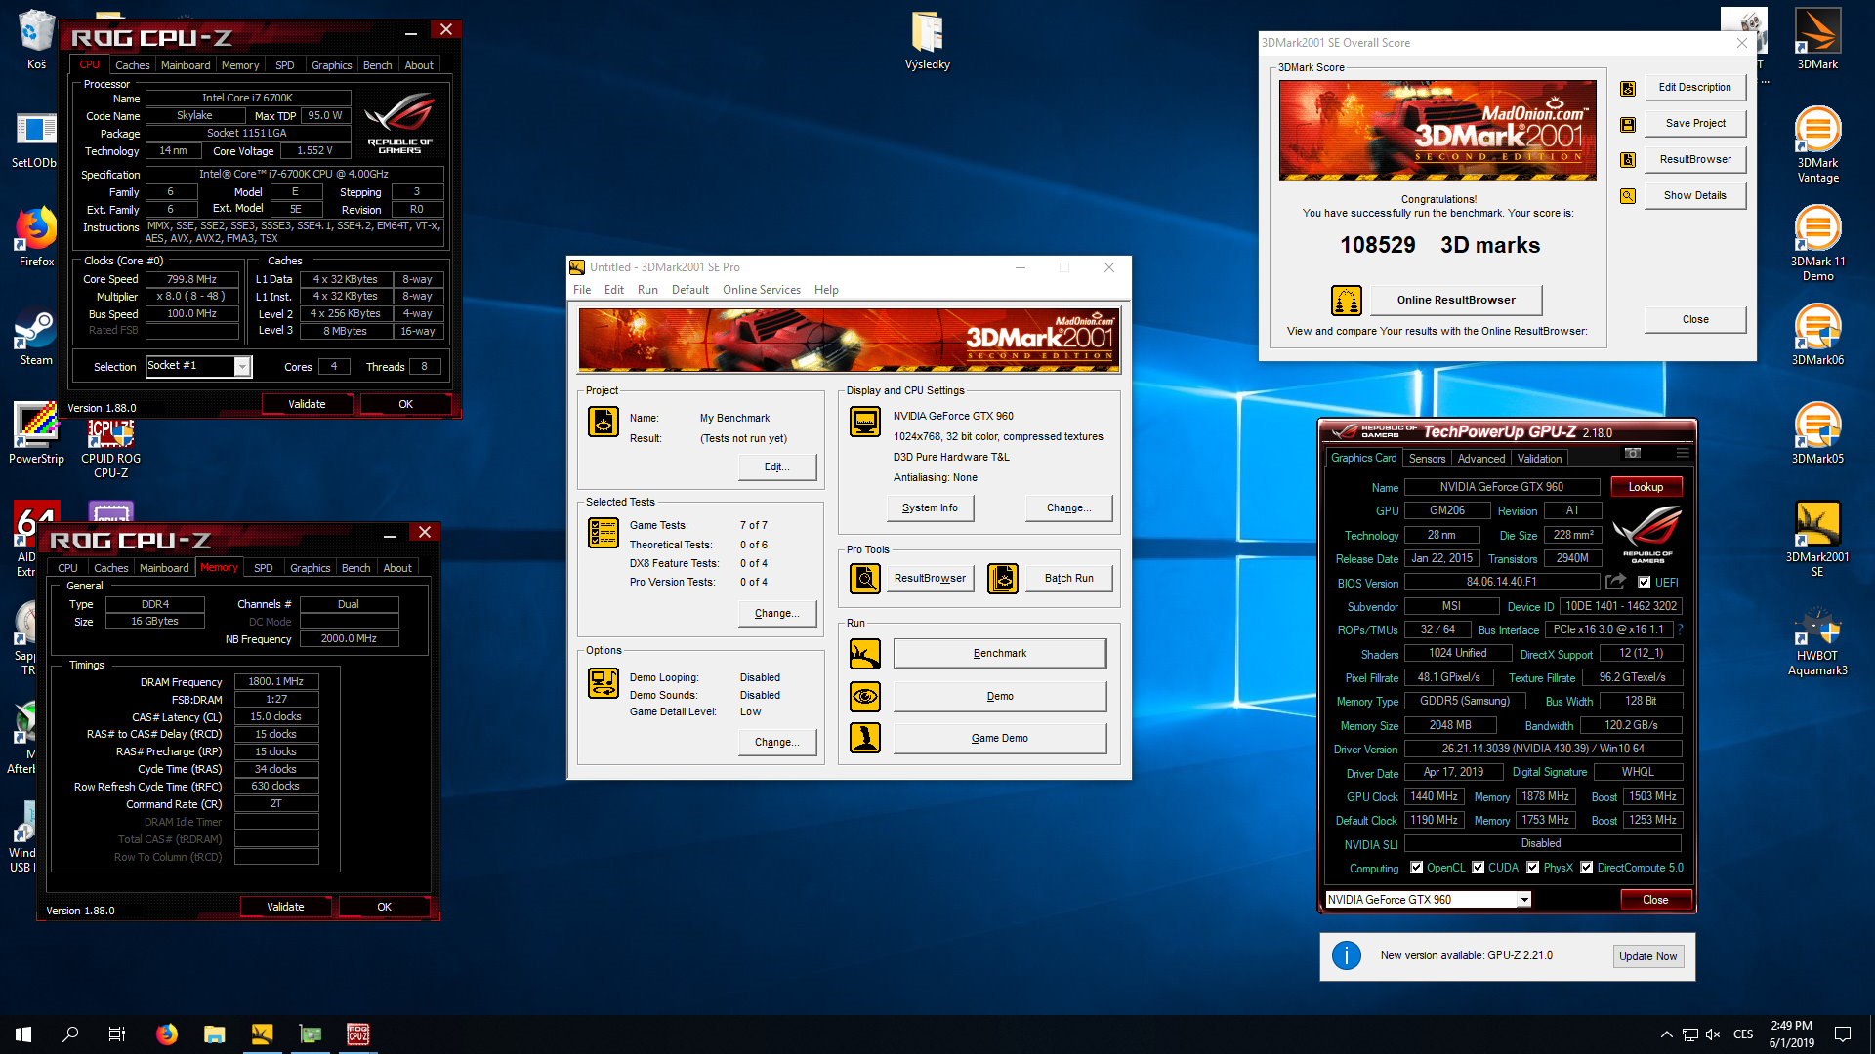Click the Lookup button in GPU-Z
Screen dimensions: 1875x1054
click(1646, 487)
